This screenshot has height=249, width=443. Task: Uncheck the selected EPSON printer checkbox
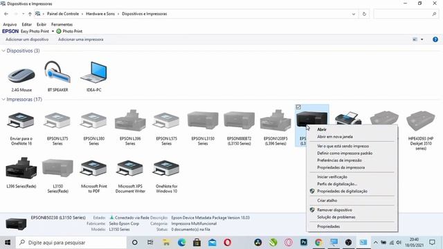[x=298, y=107]
